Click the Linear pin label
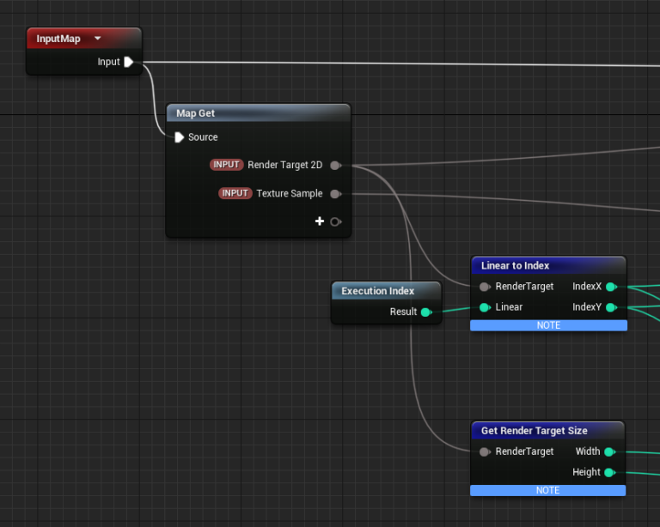 click(x=509, y=307)
